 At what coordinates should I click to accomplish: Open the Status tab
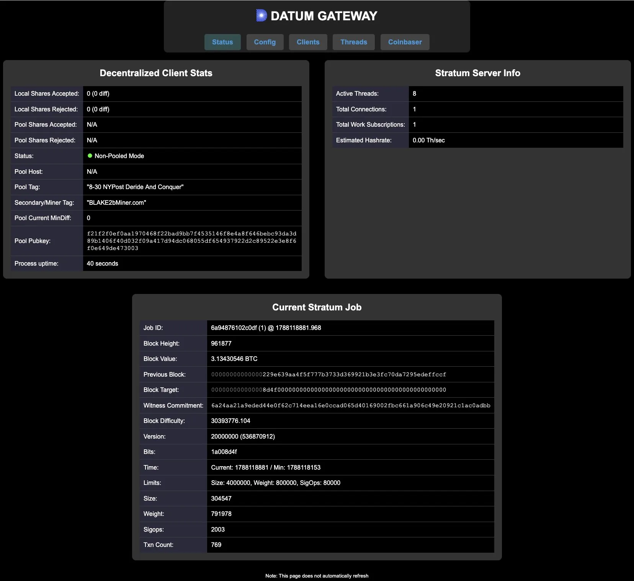coord(222,42)
